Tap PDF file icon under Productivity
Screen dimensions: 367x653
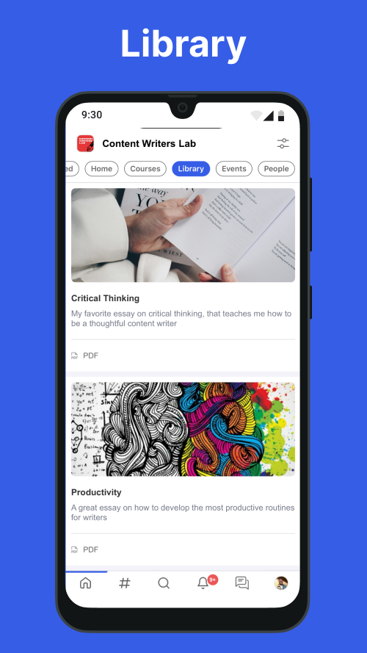74,549
